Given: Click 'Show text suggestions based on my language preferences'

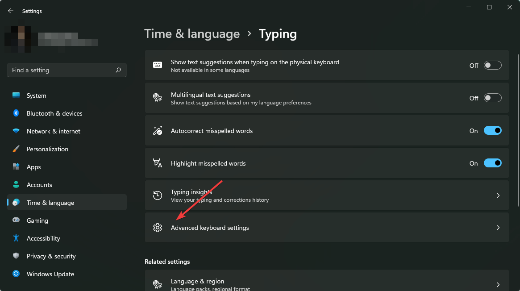Looking at the screenshot, I should [x=241, y=103].
